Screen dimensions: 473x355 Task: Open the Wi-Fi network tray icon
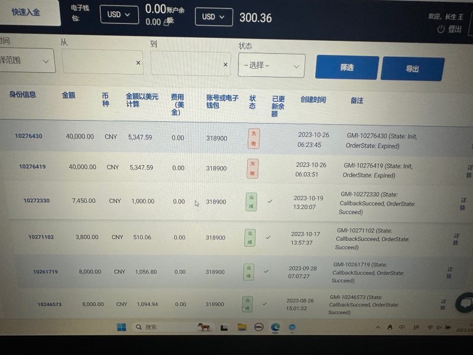pyautogui.click(x=430, y=327)
